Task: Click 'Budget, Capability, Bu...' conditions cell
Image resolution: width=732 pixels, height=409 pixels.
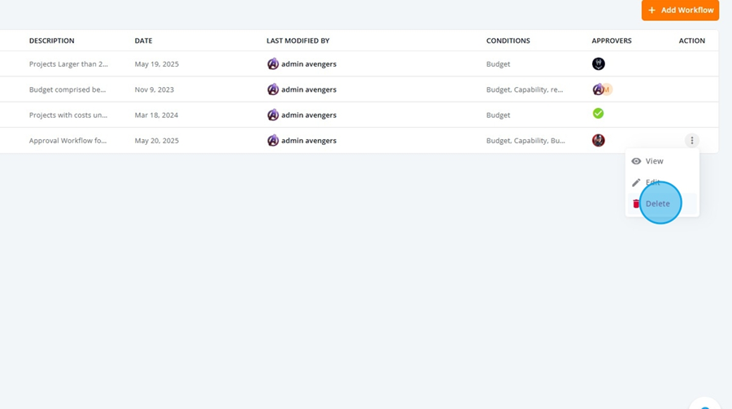Action: click(x=525, y=141)
